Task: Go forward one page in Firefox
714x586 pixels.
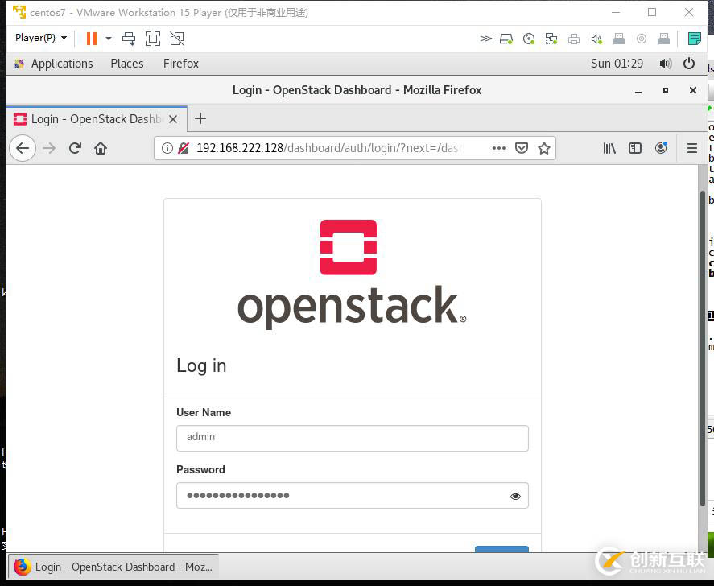Action: pos(49,148)
